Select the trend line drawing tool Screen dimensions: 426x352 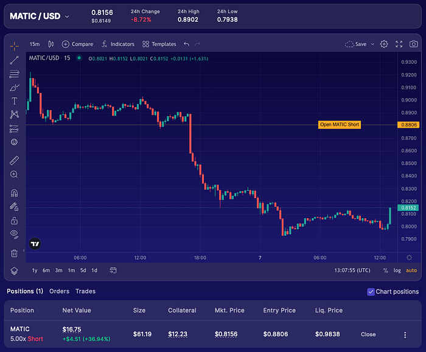point(15,60)
